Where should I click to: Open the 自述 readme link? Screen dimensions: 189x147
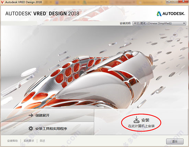coord(42,141)
